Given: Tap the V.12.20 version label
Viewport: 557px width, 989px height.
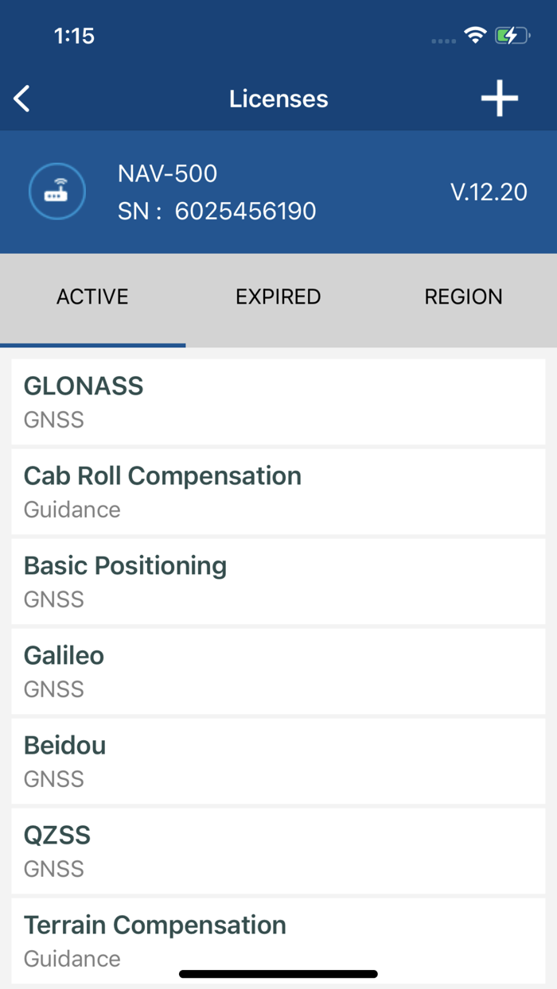Looking at the screenshot, I should 489,192.
